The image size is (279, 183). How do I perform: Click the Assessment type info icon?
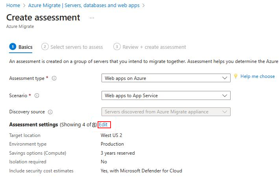pyautogui.click(x=54, y=78)
